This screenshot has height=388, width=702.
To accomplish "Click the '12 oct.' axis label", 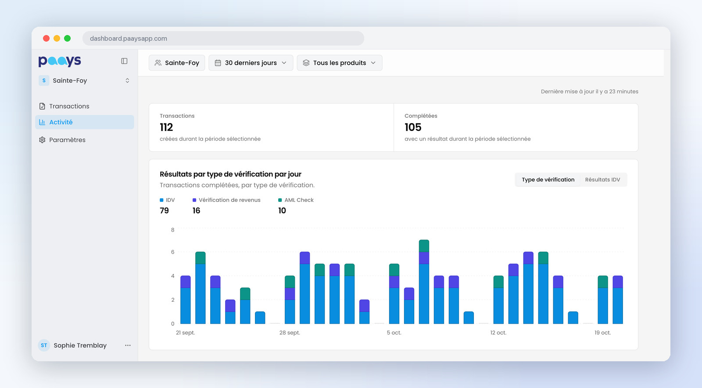I will point(498,333).
